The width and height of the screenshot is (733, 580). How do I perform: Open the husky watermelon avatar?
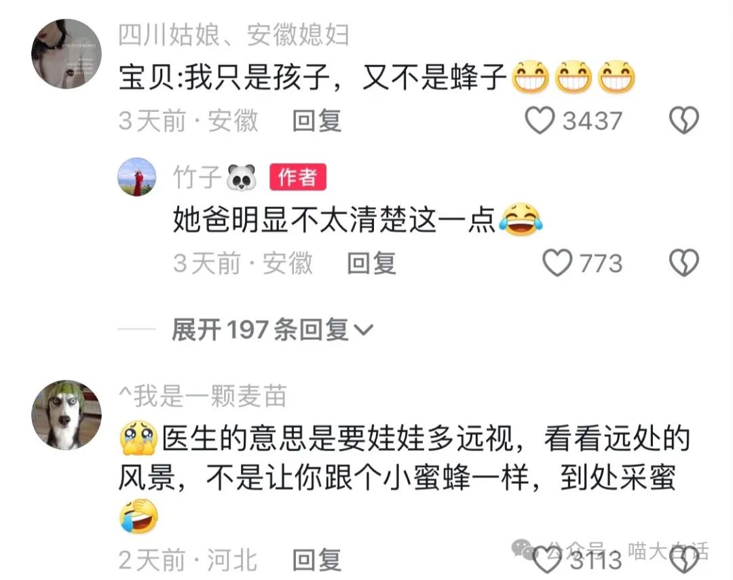67,415
